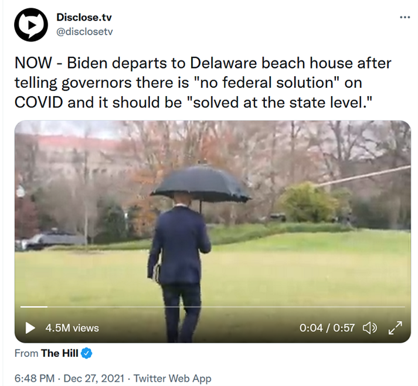Click the 4.5M views counter

coord(72,328)
